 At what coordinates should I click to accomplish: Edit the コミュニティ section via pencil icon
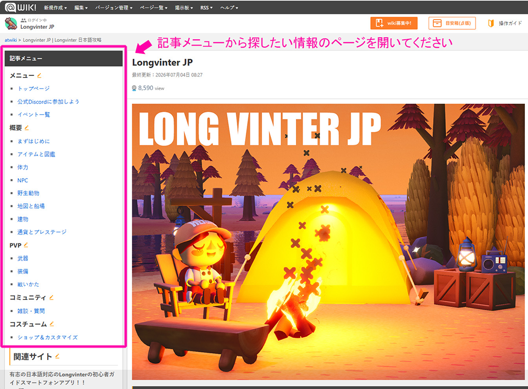pyautogui.click(x=51, y=297)
